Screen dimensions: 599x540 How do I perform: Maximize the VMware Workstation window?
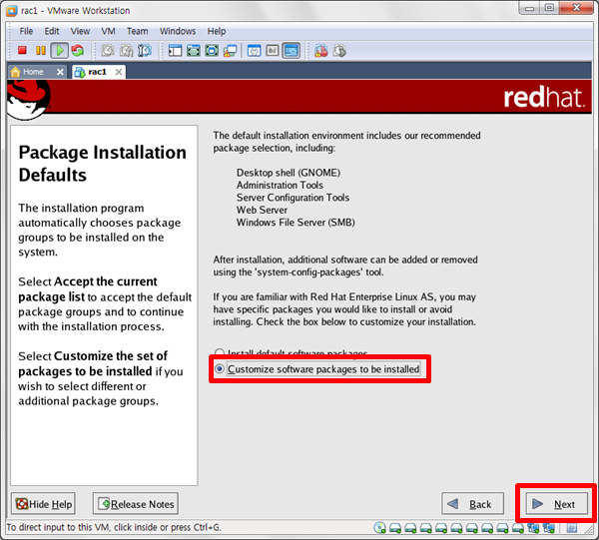(x=549, y=8)
